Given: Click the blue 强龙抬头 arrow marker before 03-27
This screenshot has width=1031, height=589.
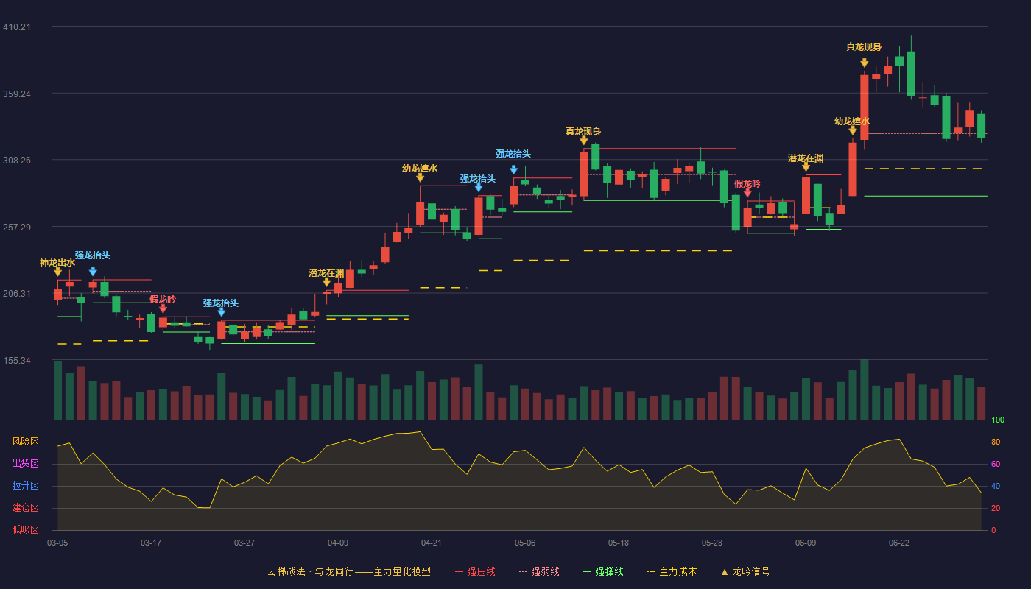Looking at the screenshot, I should pos(221,312).
